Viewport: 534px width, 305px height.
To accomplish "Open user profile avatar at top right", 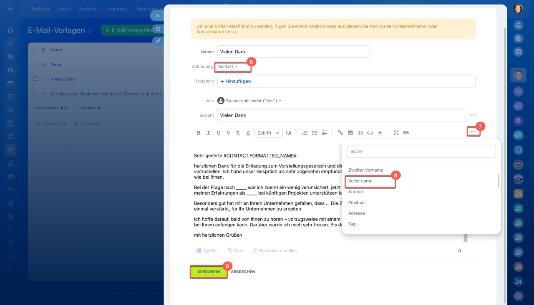I will (518, 8).
